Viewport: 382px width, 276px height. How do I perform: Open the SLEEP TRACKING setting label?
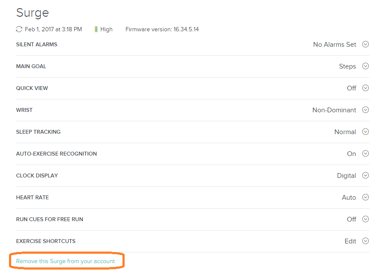(38, 132)
